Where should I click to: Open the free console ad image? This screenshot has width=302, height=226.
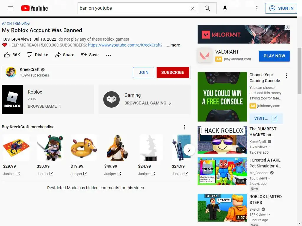coord(222,97)
